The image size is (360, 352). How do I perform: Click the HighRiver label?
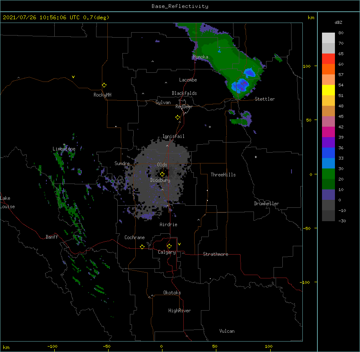coord(180,311)
